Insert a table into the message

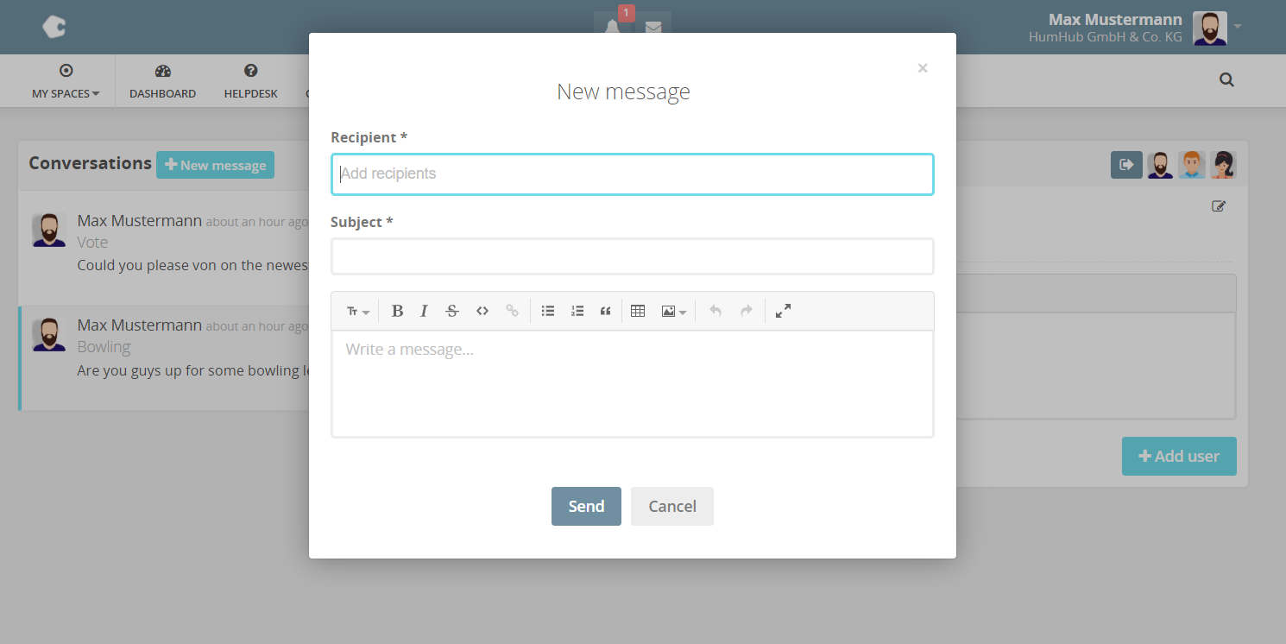point(638,312)
